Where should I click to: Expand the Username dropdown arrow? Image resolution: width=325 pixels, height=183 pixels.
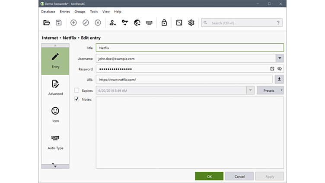[x=280, y=58]
